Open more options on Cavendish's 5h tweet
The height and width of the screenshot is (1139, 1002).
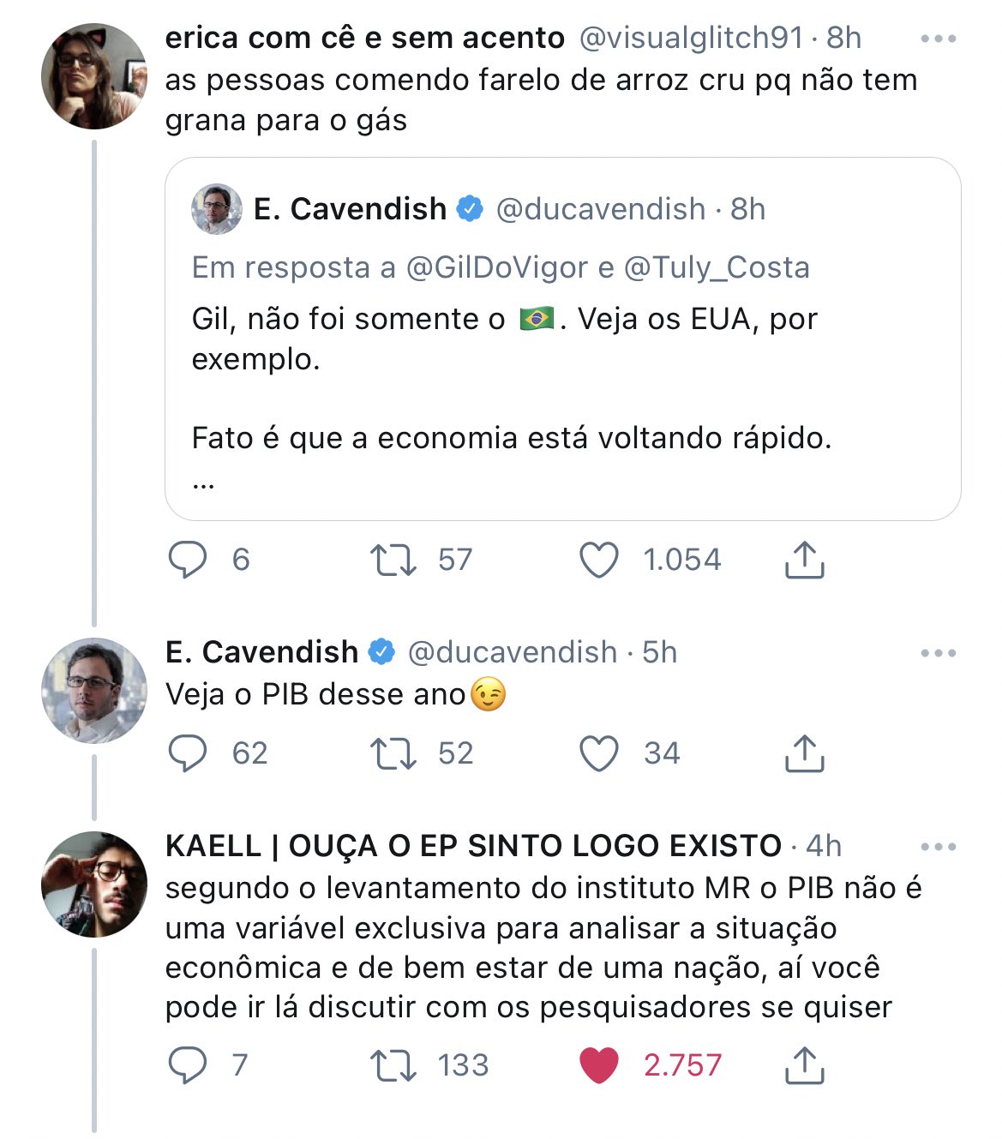pyautogui.click(x=938, y=653)
